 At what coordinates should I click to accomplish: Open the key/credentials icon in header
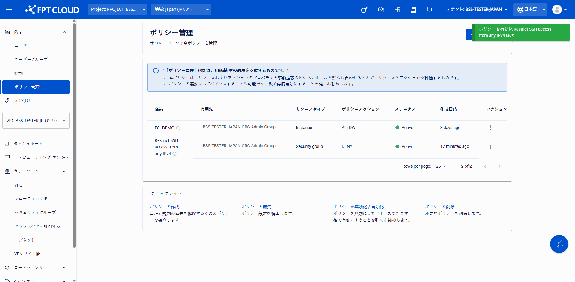tap(364, 10)
